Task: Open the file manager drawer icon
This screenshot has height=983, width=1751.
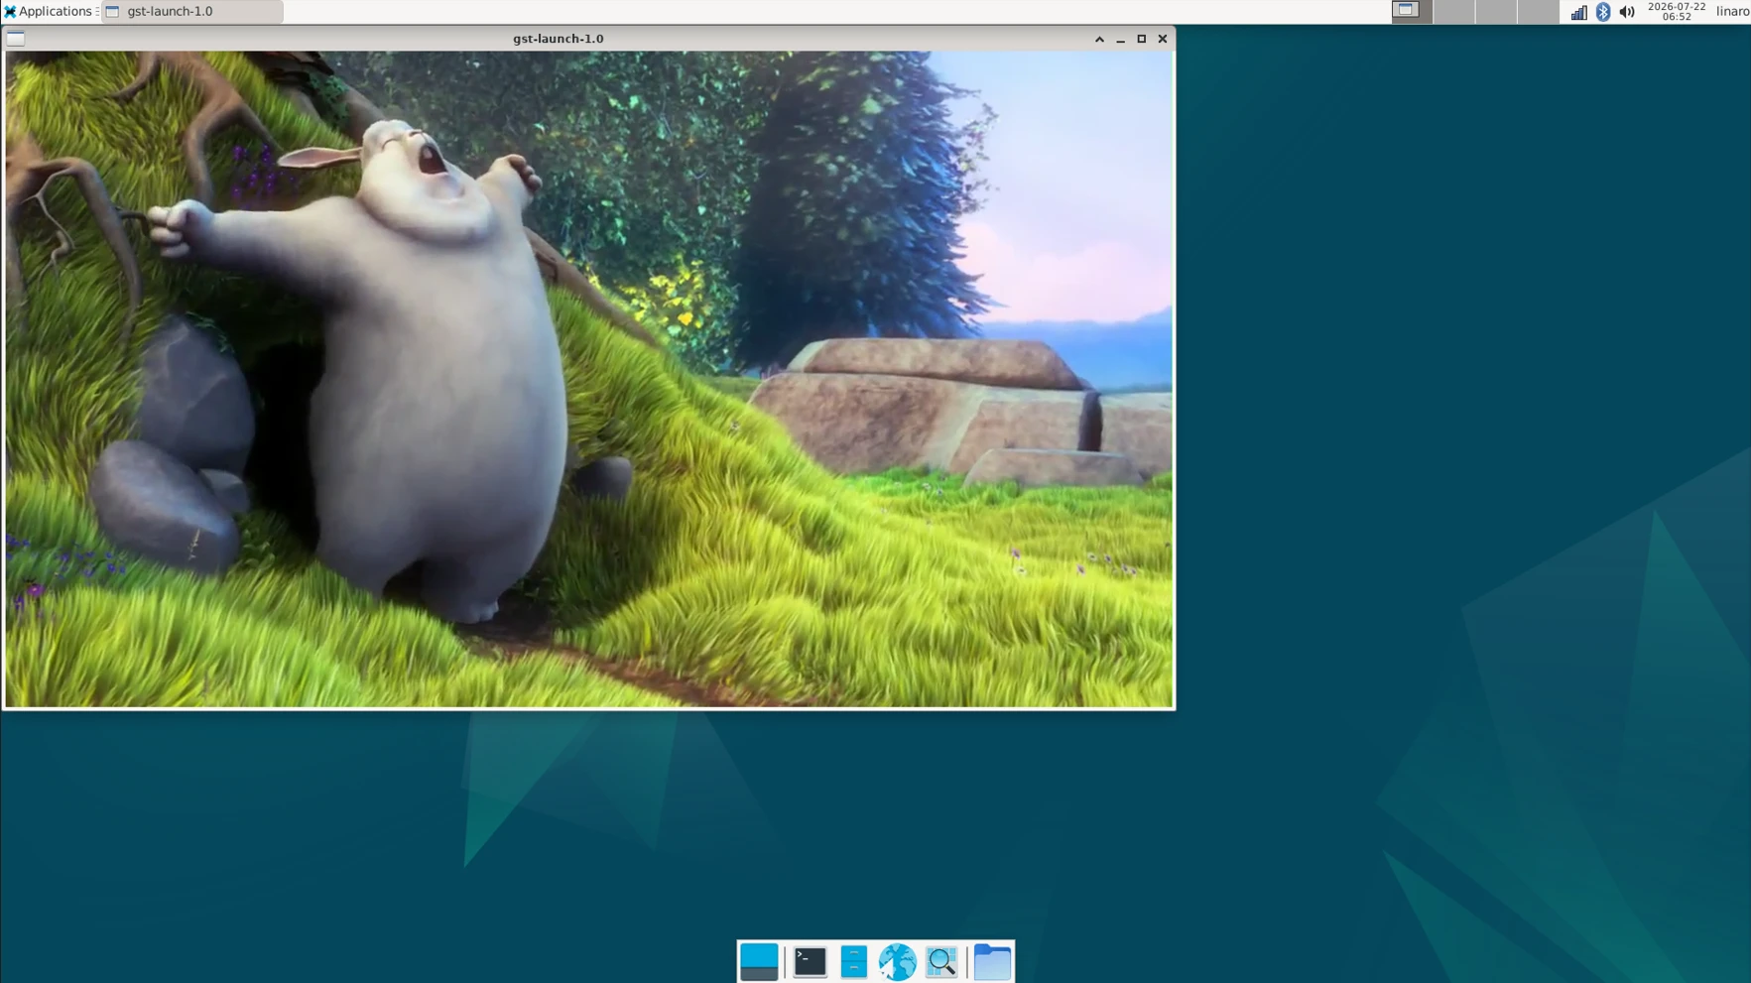Action: [853, 961]
